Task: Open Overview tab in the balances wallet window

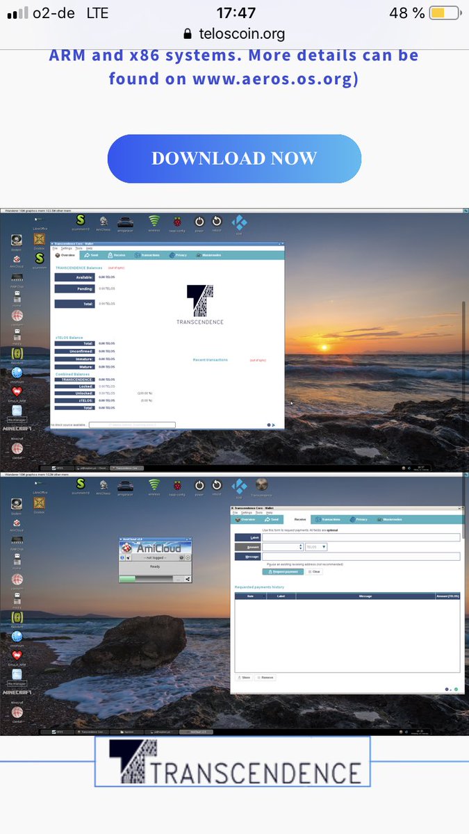Action: 65,255
